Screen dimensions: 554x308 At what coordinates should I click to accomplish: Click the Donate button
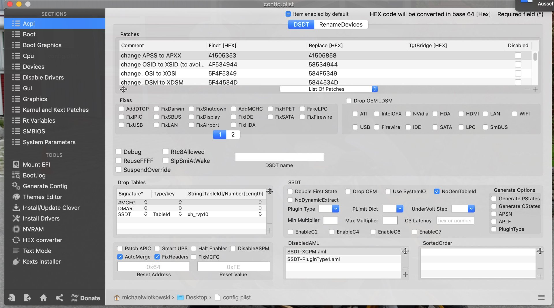click(x=86, y=298)
